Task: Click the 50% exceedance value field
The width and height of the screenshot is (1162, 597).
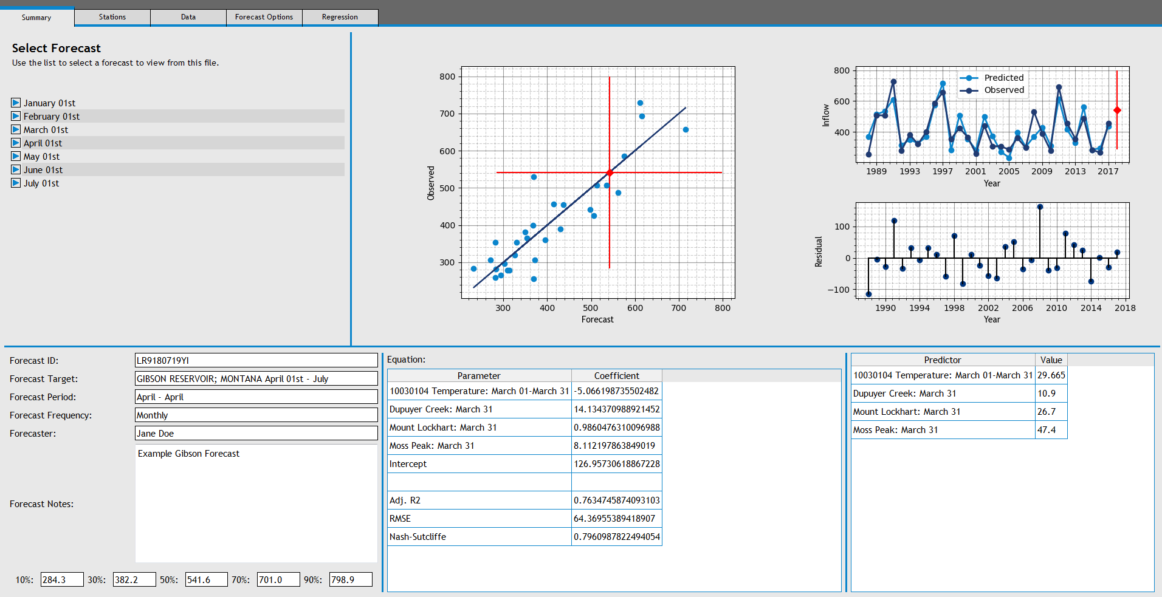Action: tap(206, 579)
